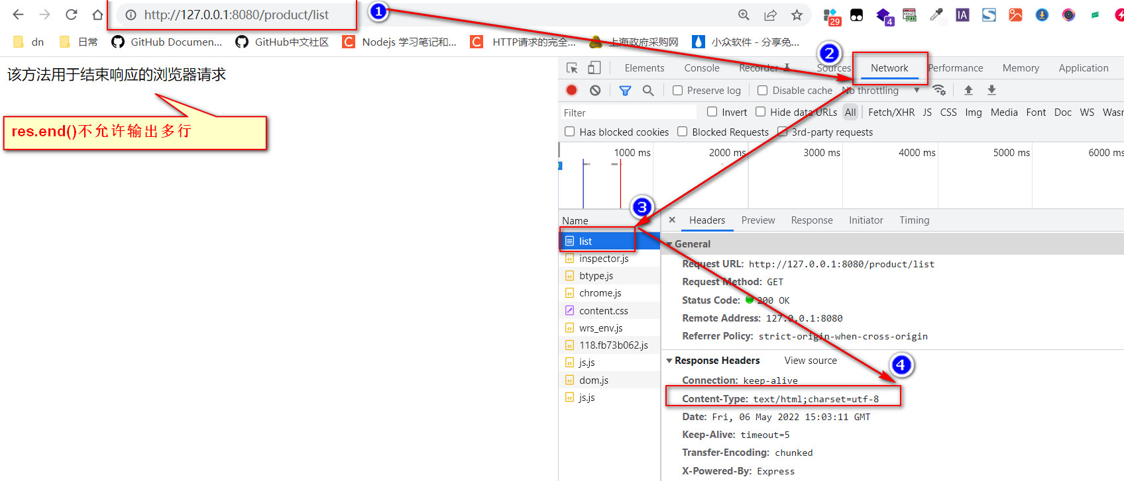Open the 日常 bookmark folder

tap(78, 42)
